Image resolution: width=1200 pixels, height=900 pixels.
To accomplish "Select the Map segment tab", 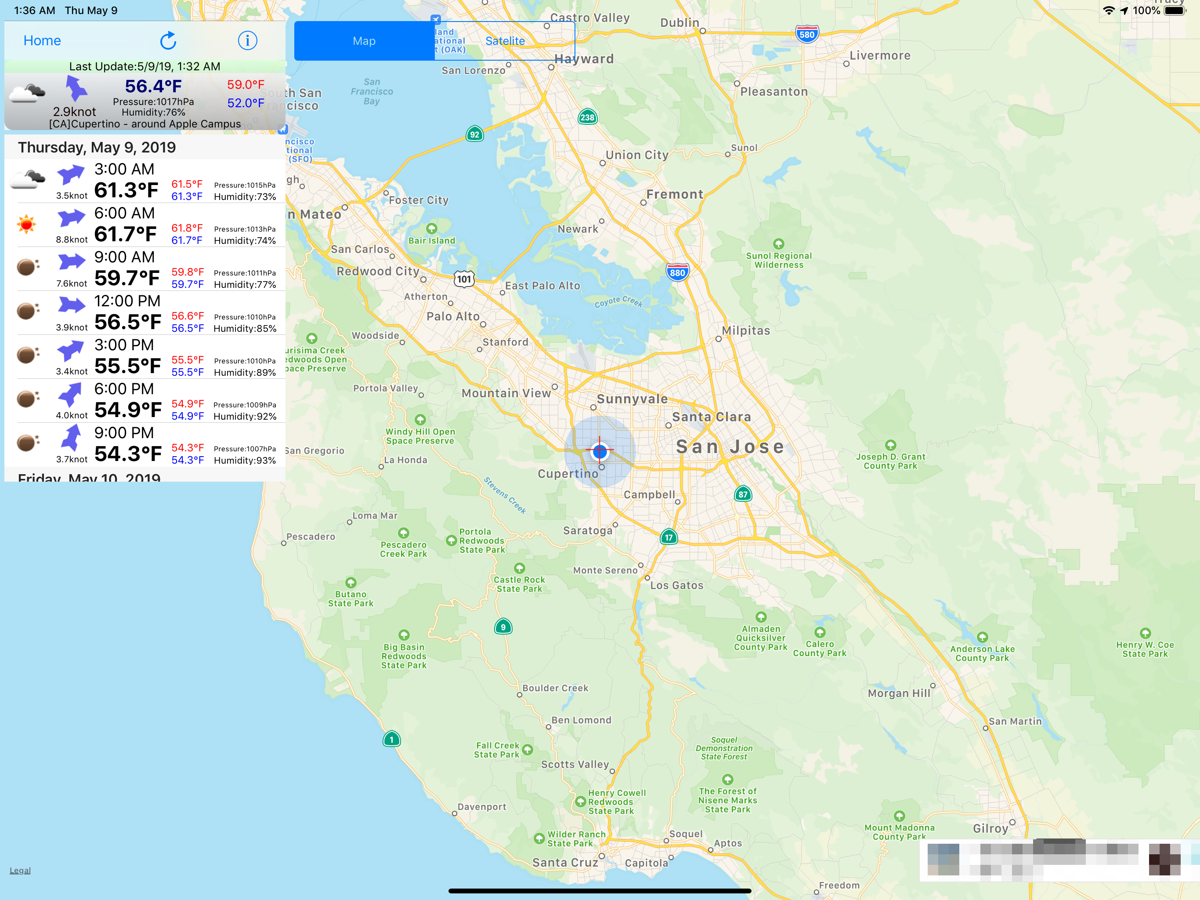I will [364, 41].
